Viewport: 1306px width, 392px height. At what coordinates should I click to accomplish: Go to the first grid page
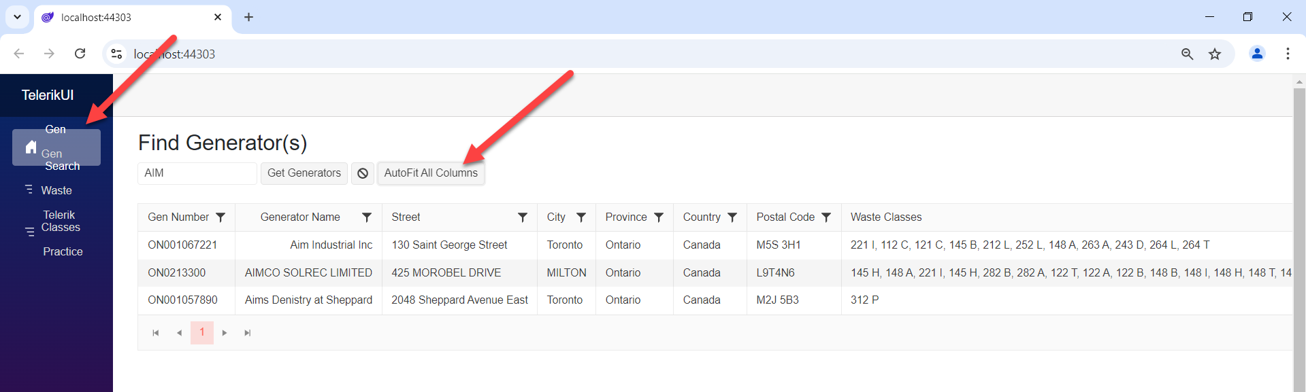coord(156,333)
